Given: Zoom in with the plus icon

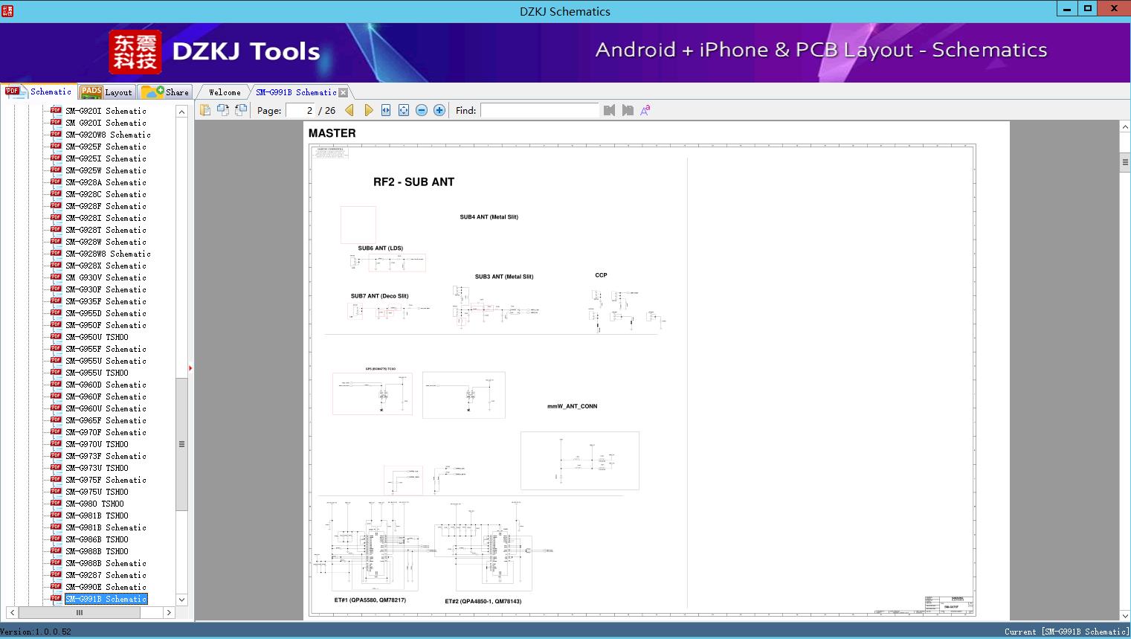Looking at the screenshot, I should pyautogui.click(x=439, y=110).
